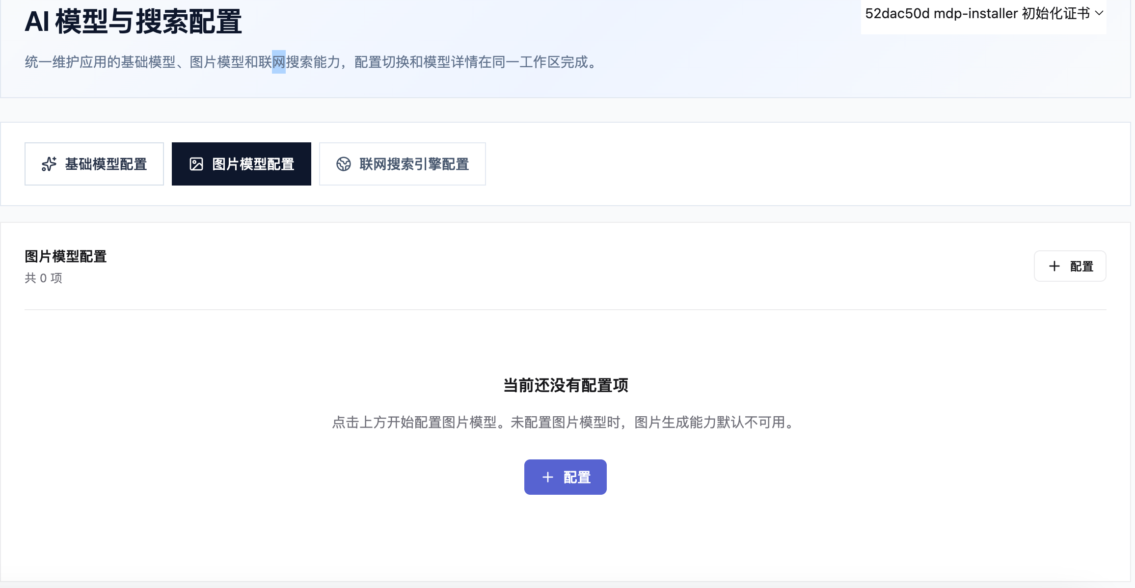Click the 点击上方开始配置图片模型 hint text
The image size is (1135, 588).
[415, 422]
